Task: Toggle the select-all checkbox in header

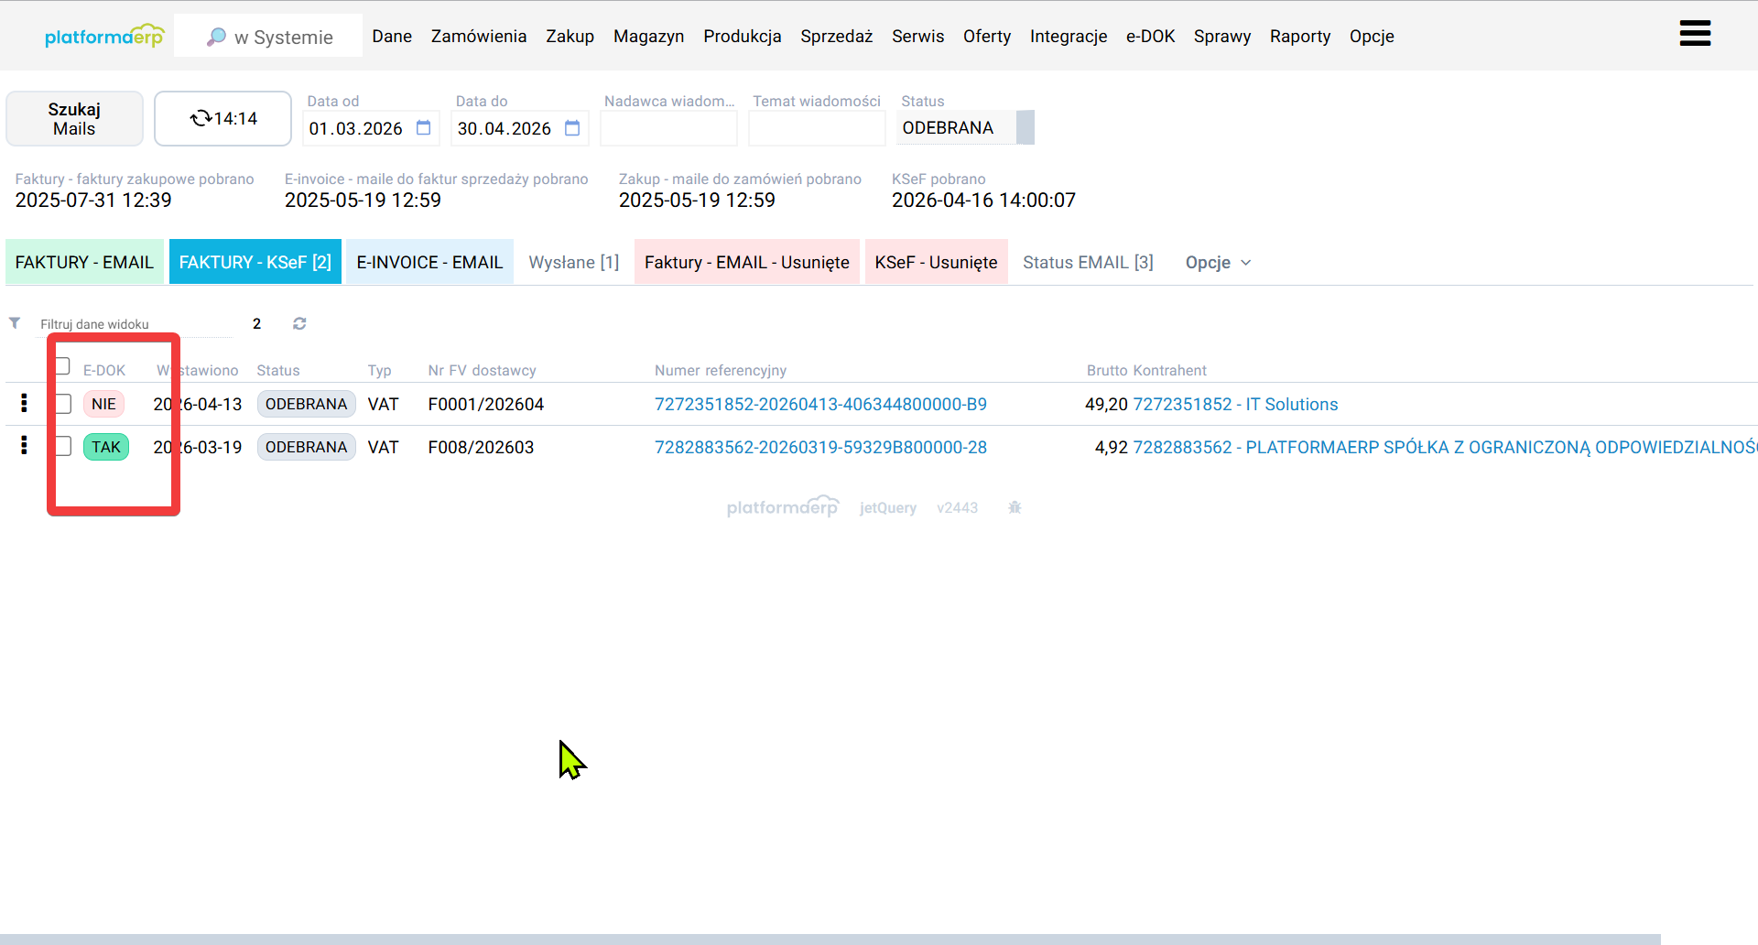Action: pyautogui.click(x=63, y=366)
